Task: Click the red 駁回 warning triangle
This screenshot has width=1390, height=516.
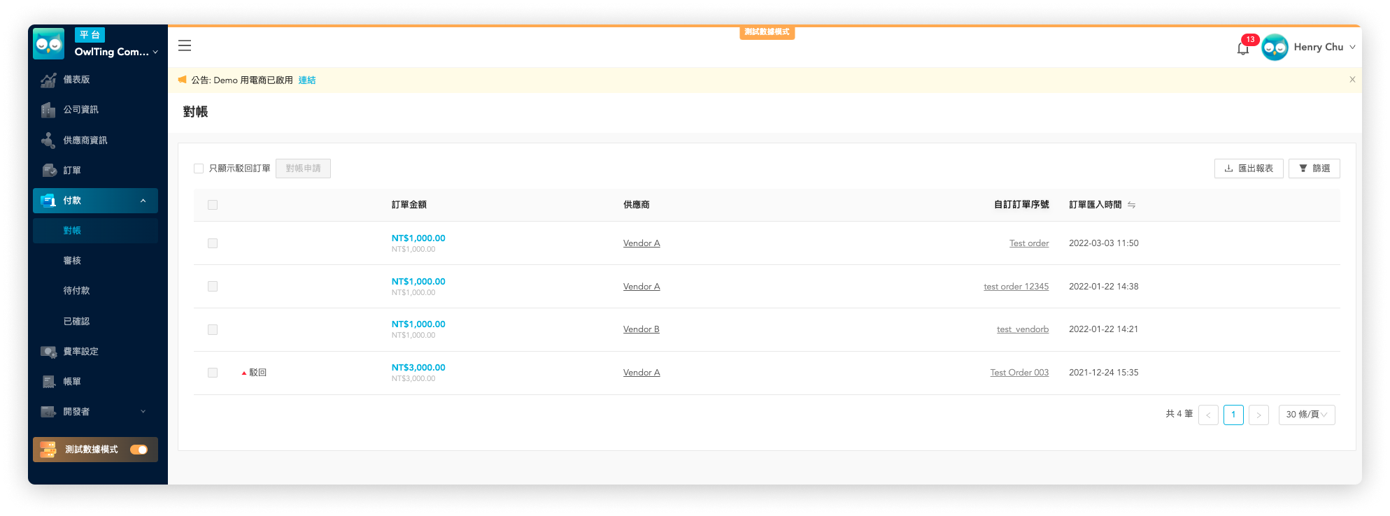Action: click(244, 373)
